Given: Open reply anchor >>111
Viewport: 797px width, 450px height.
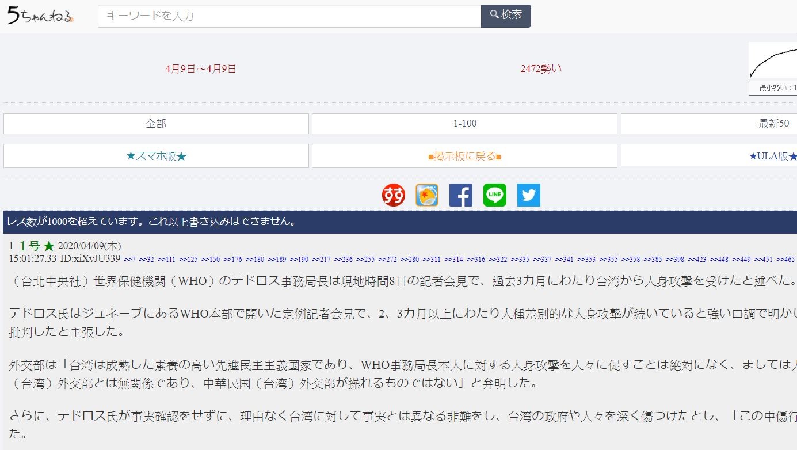Looking at the screenshot, I should [x=166, y=259].
